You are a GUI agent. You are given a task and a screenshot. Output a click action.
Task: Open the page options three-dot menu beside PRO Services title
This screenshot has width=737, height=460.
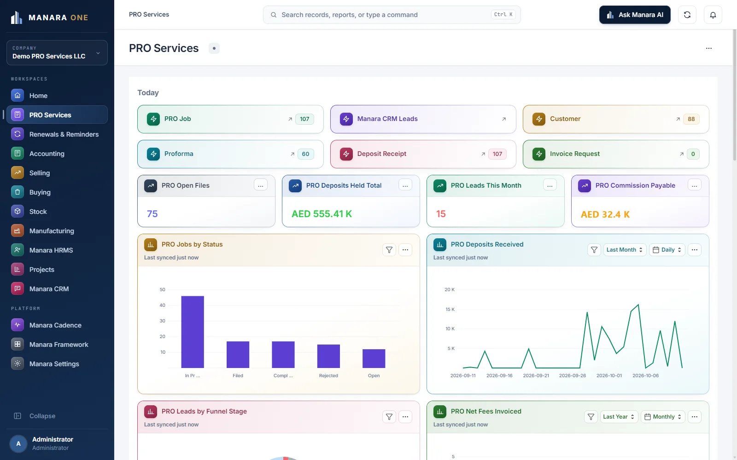[x=708, y=48]
